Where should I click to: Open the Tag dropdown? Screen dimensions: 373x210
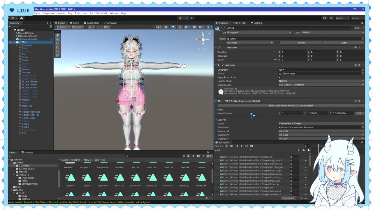tap(259, 33)
